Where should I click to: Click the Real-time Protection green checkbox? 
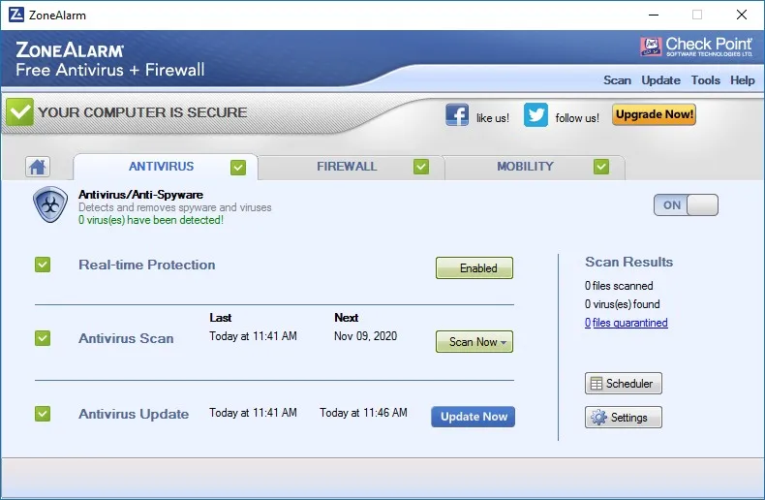coord(43,265)
